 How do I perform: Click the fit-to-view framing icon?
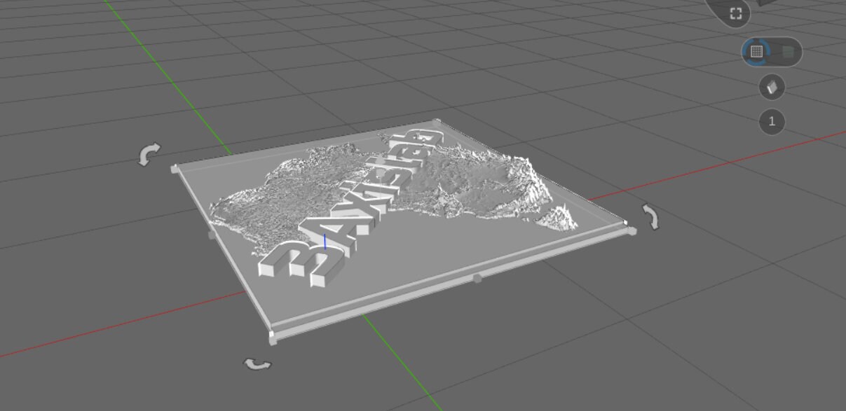(736, 12)
